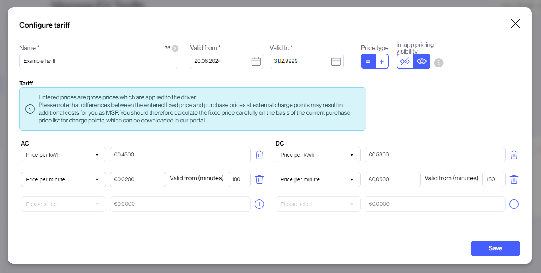Save the tariff configuration
The height and width of the screenshot is (273, 541).
495,248
